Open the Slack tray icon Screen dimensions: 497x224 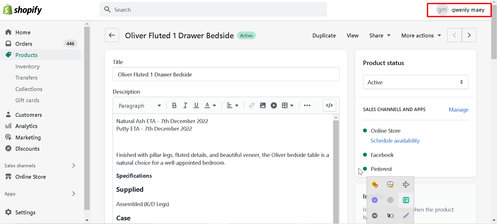(x=390, y=200)
